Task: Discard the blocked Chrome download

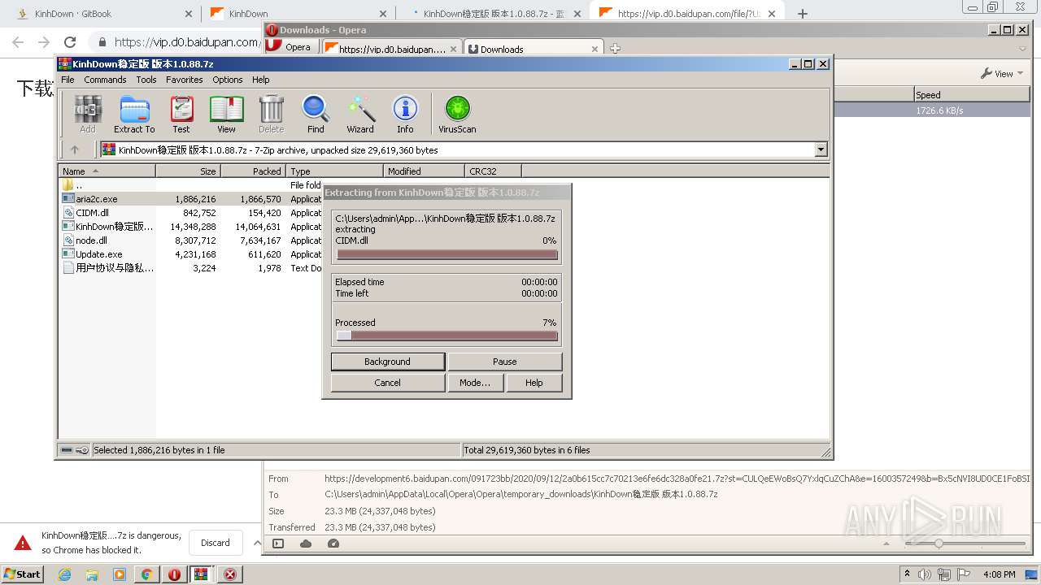Action: (216, 543)
